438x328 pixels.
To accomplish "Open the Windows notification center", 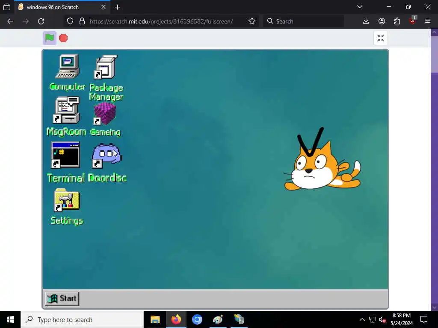I will 424,319.
